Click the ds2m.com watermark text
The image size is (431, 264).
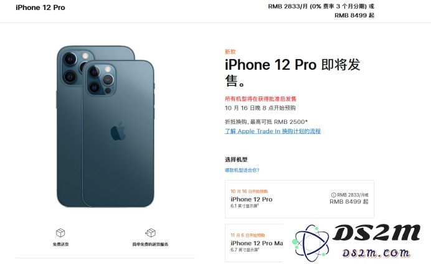point(376,253)
